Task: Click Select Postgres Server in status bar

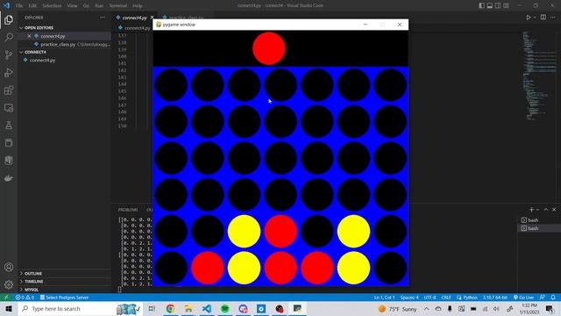Action: (64, 298)
